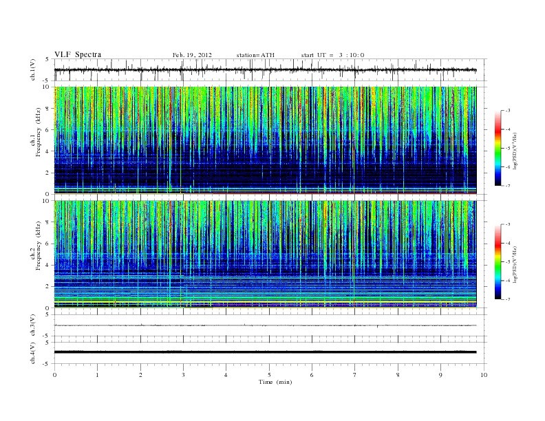The image size is (545, 421).
Task: Click the ch.2 "Frequency (kHz)" axis label
Action: pos(39,246)
